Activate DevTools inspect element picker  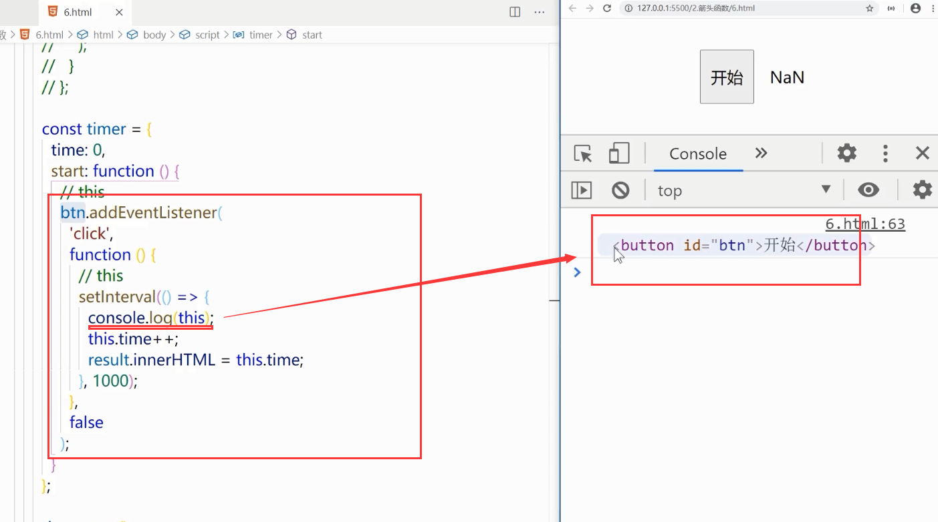583,154
